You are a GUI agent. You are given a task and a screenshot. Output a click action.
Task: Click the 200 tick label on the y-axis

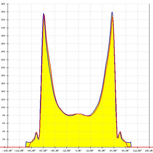[3, 68]
